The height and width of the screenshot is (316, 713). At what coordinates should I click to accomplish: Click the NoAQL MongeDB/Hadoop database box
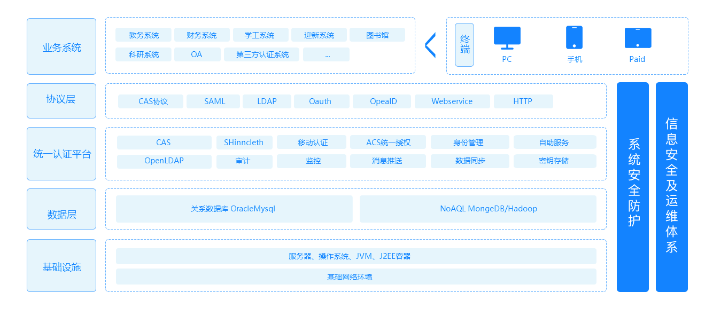(x=478, y=209)
